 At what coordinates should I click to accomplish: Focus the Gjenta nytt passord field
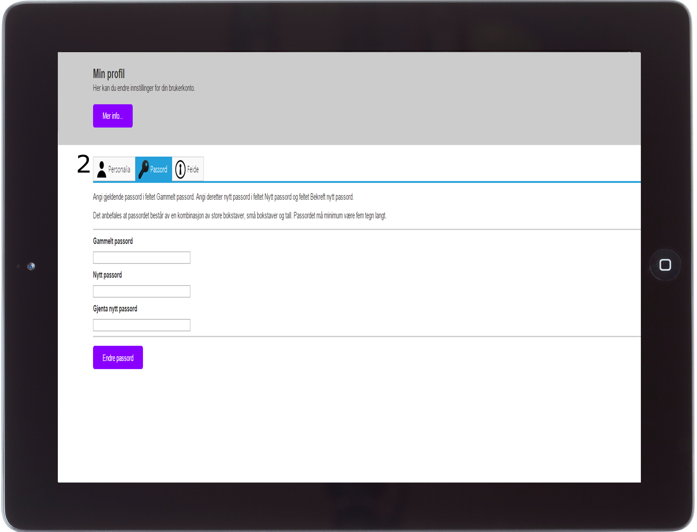(x=141, y=325)
